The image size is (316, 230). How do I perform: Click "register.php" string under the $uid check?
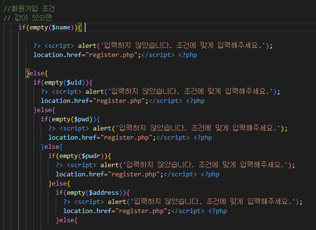(120, 101)
